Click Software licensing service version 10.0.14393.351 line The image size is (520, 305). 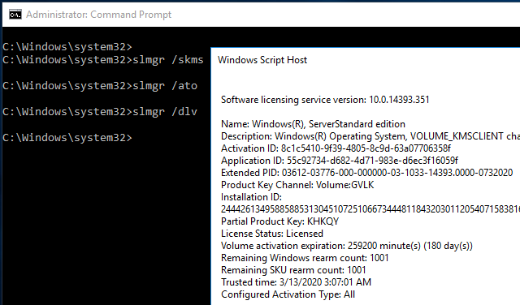(325, 100)
